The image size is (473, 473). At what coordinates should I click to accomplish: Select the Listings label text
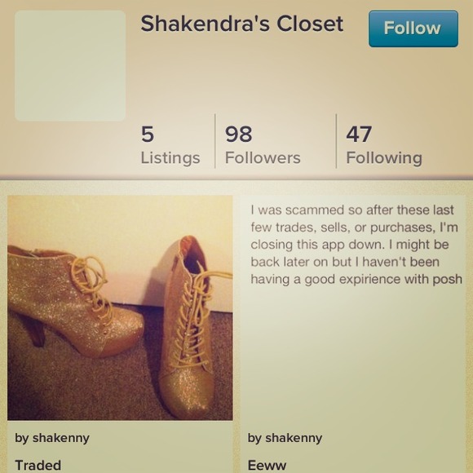[x=170, y=158]
